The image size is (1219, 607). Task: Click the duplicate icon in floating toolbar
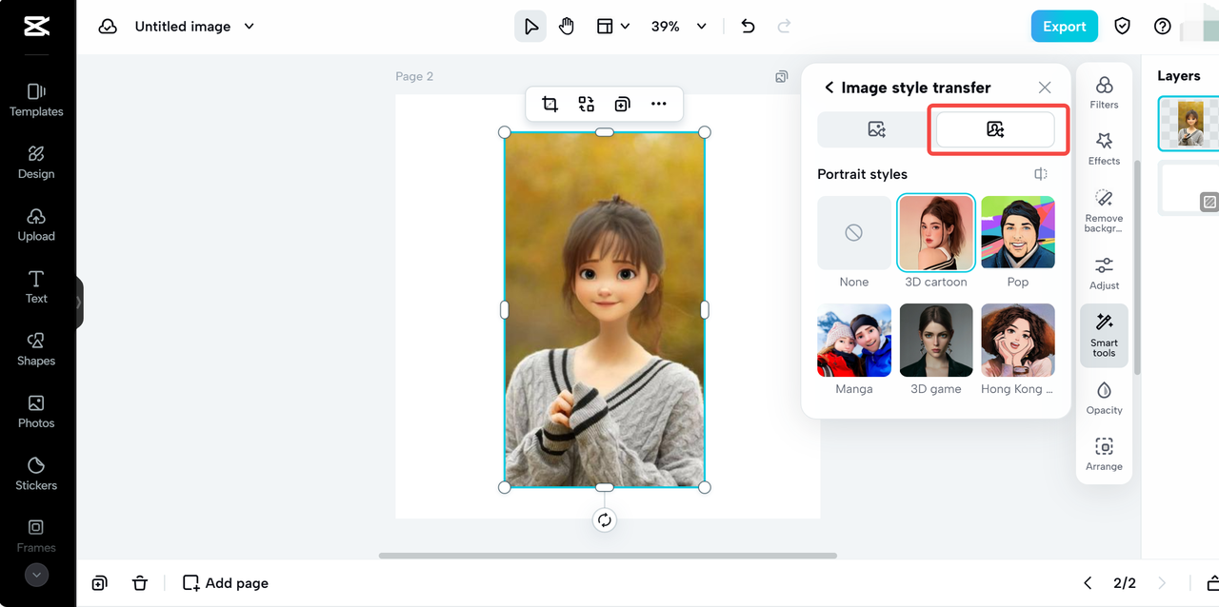click(x=622, y=105)
